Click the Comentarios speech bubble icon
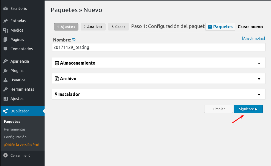The image size is (271, 166). tap(5, 49)
